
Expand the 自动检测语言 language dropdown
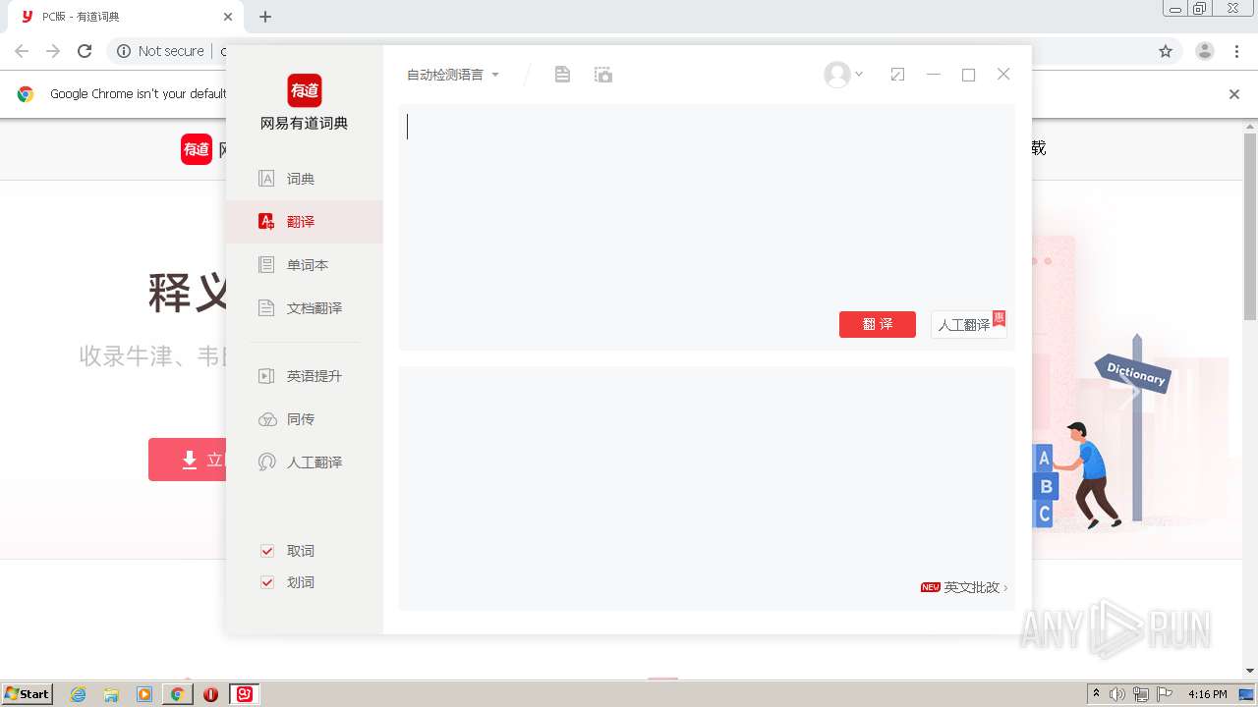click(453, 75)
